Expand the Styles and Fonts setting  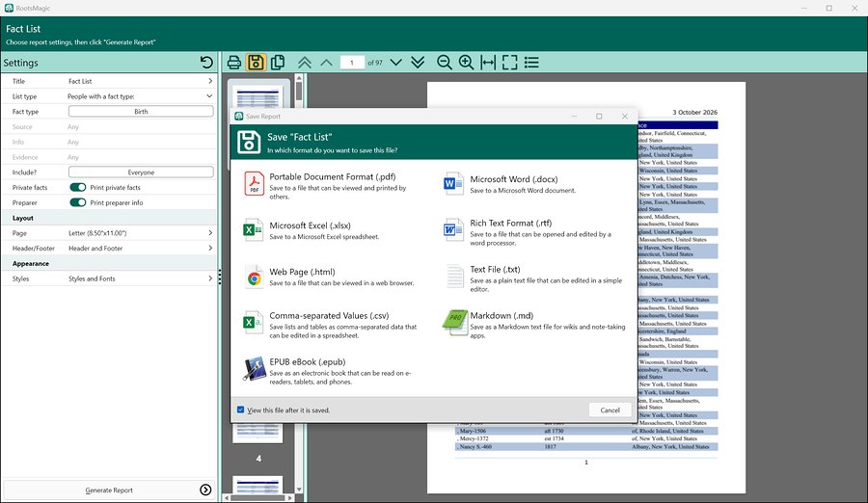point(210,278)
